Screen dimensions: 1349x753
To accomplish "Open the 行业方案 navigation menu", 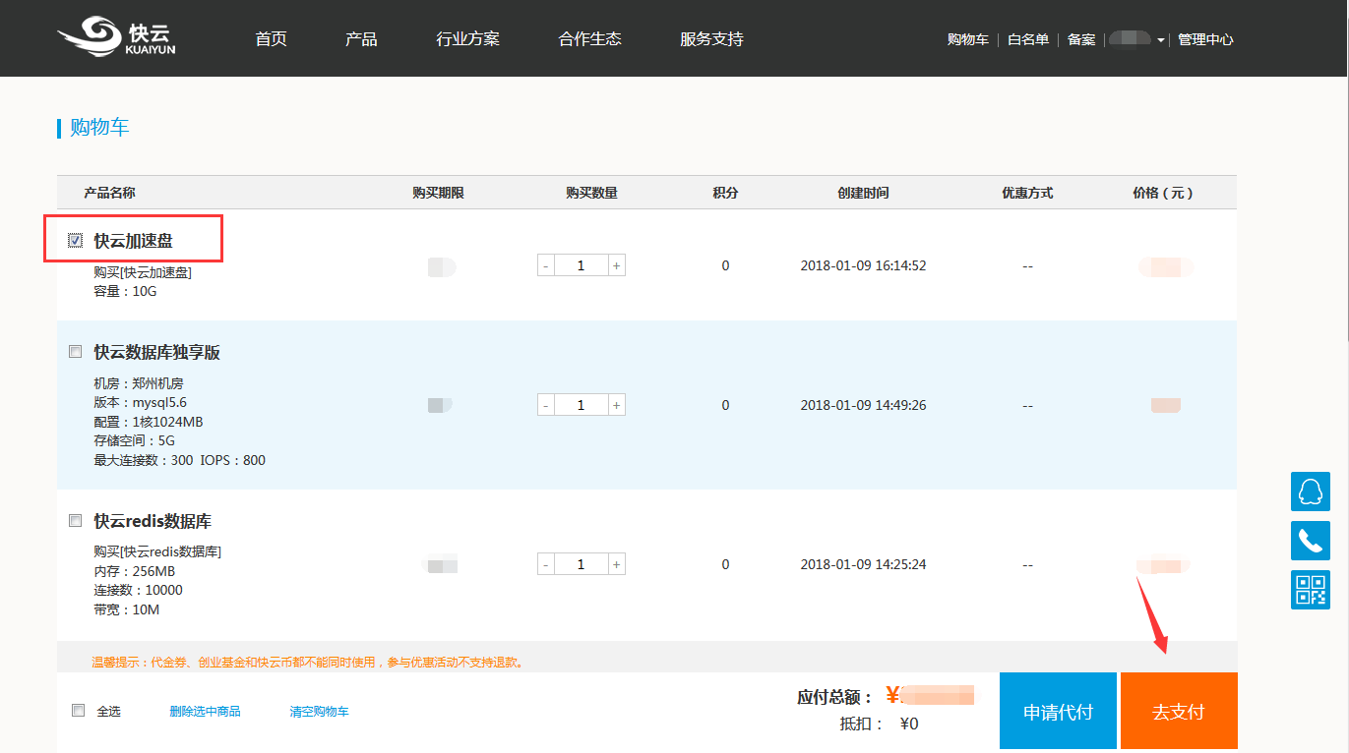I will 467,39.
